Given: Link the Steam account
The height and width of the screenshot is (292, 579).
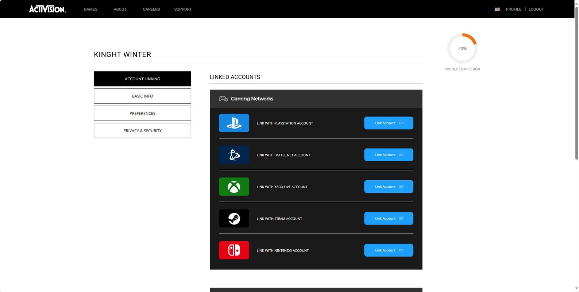Looking at the screenshot, I should tap(389, 218).
